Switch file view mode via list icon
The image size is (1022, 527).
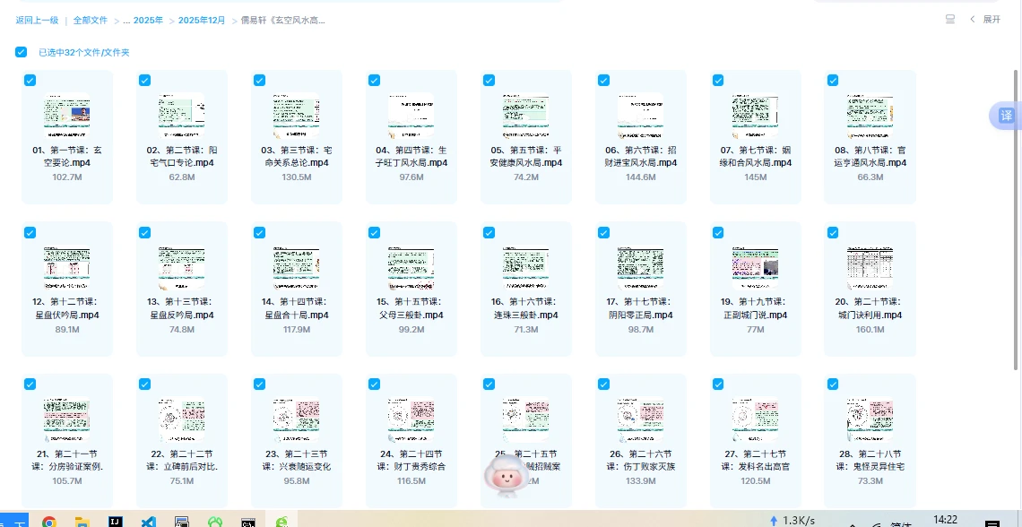(x=950, y=19)
